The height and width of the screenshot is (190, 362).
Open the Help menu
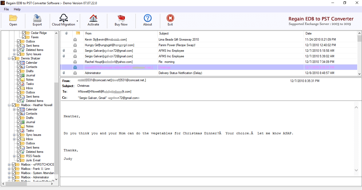pos(17,9)
